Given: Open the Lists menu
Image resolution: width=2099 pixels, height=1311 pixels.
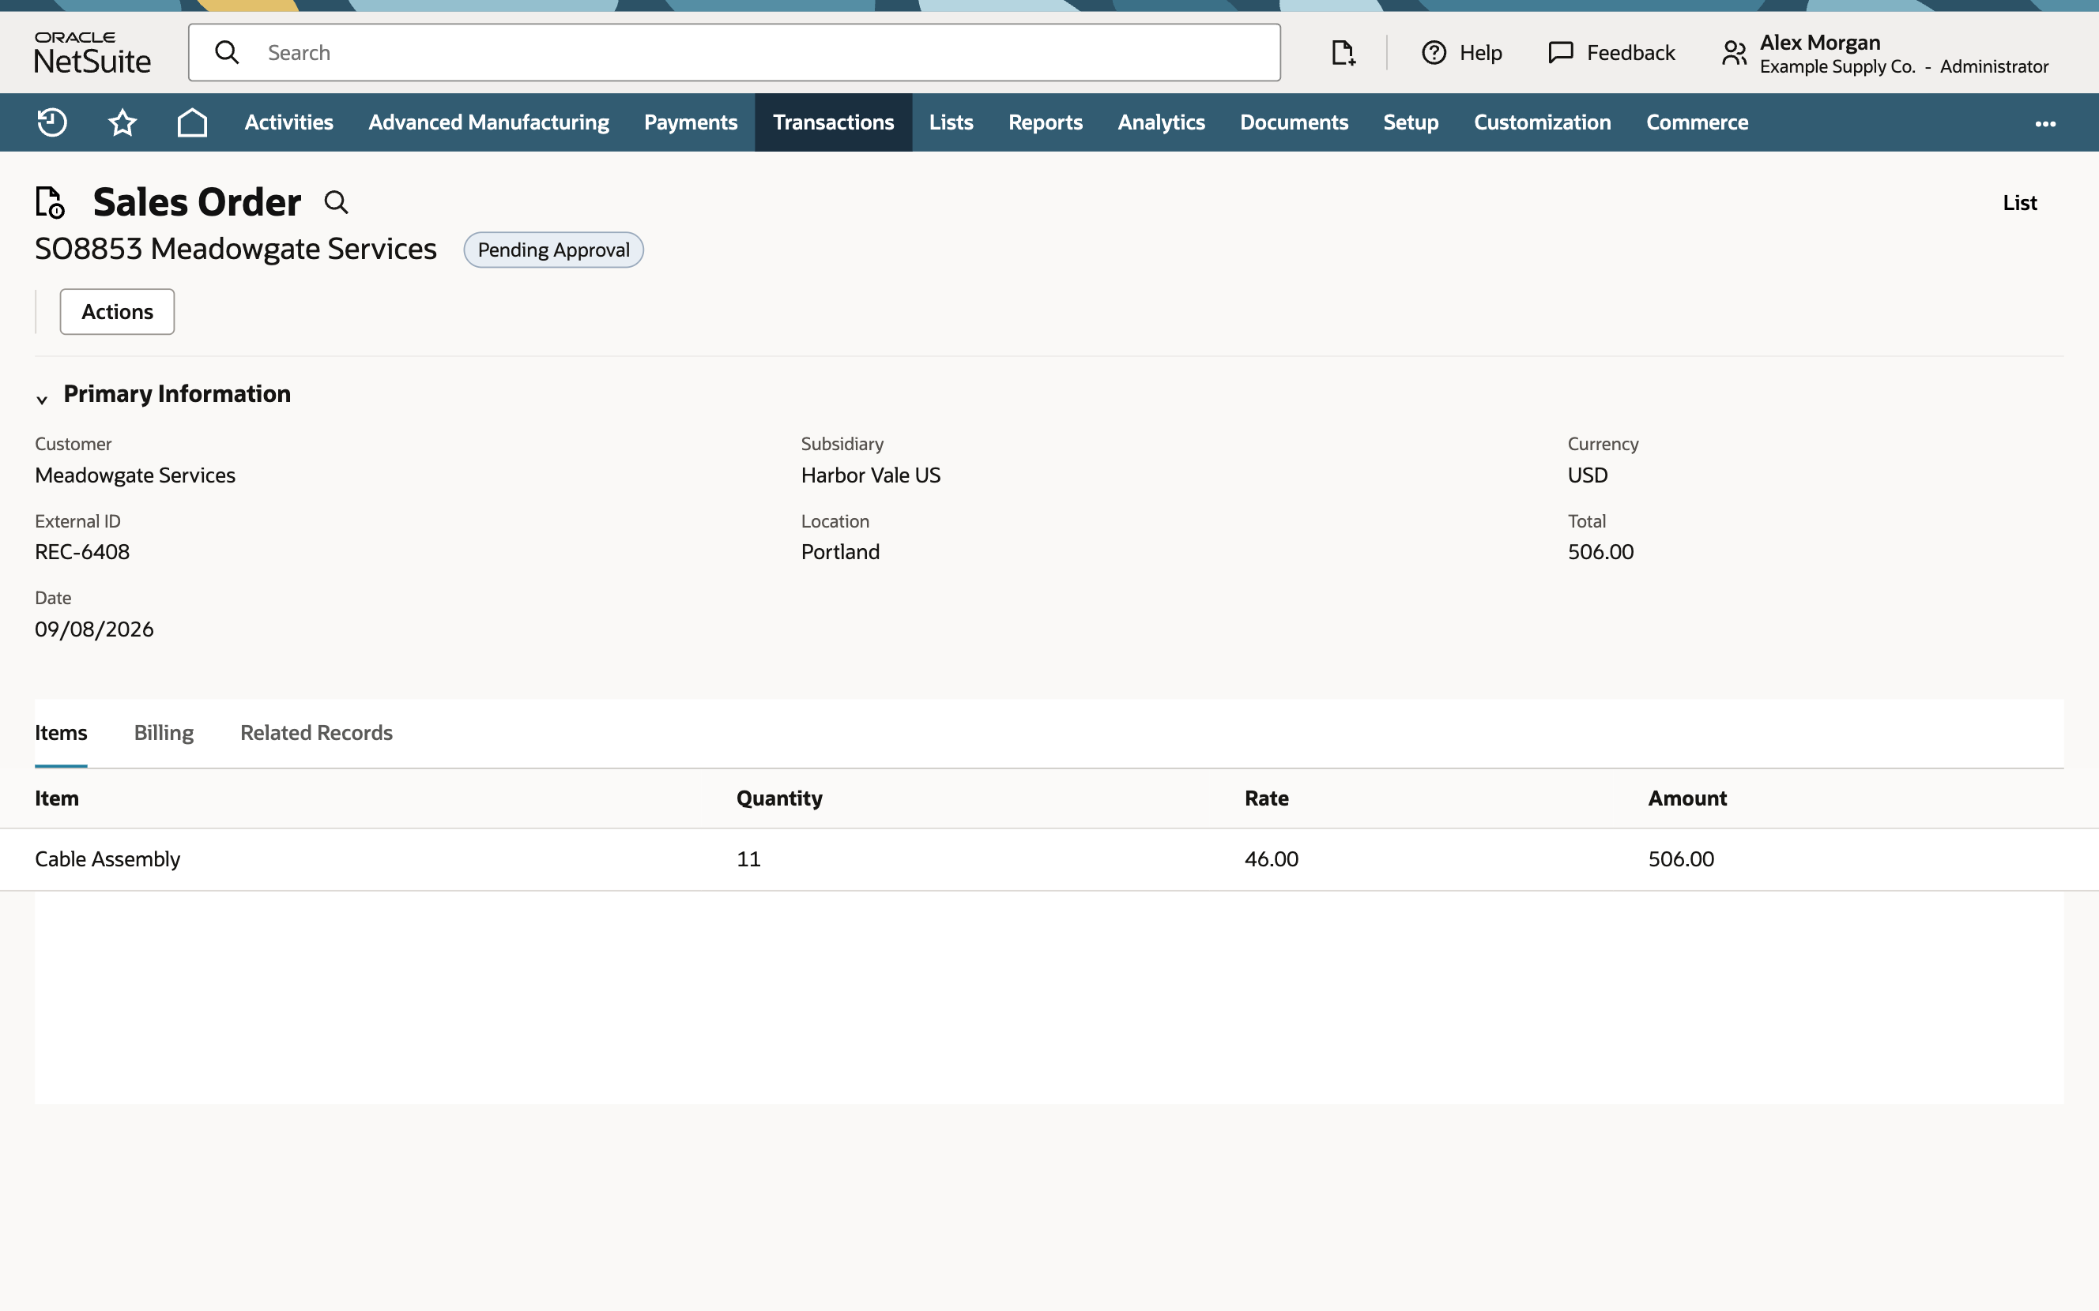Looking at the screenshot, I should click(951, 122).
